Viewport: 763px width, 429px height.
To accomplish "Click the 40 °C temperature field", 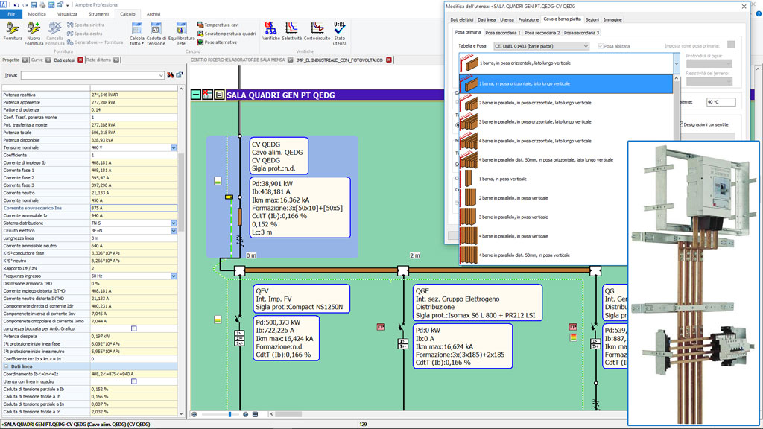I will 721,102.
